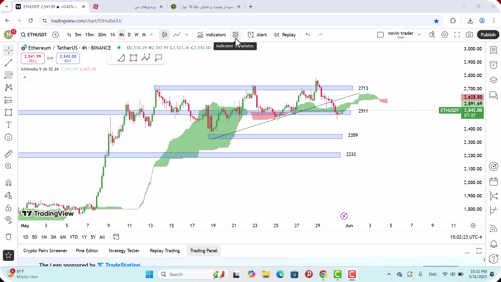Click the Compare or Add Symbol plus
501x282 pixels.
[56, 35]
